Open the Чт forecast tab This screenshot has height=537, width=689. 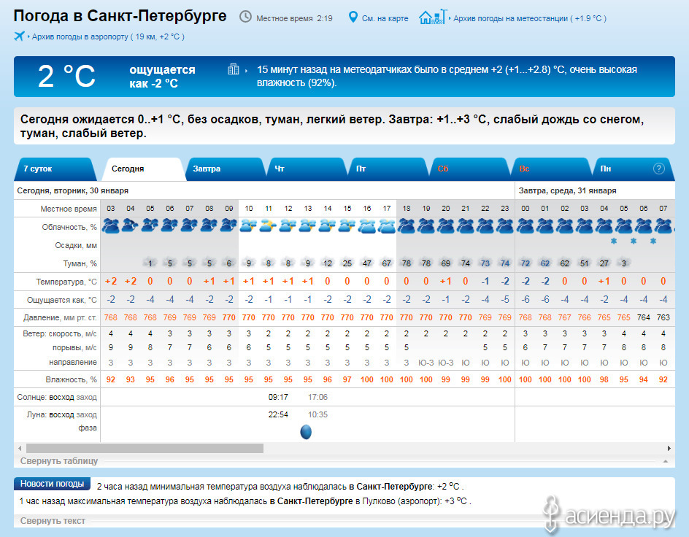point(307,169)
